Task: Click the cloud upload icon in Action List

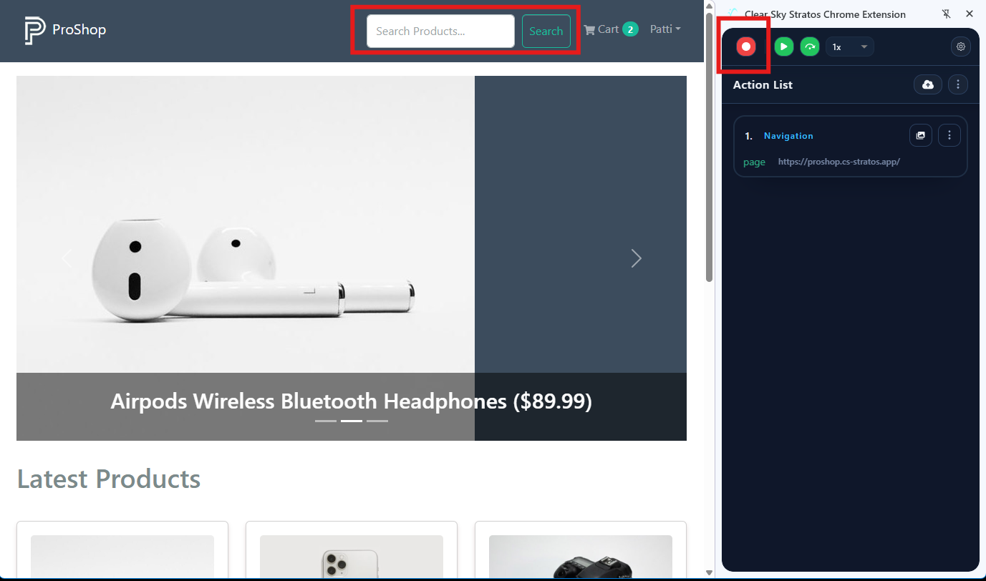Action: click(927, 84)
